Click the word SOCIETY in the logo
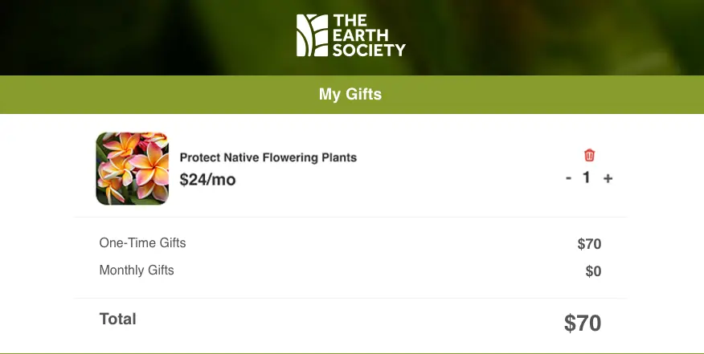The height and width of the screenshot is (354, 704). pos(369,50)
